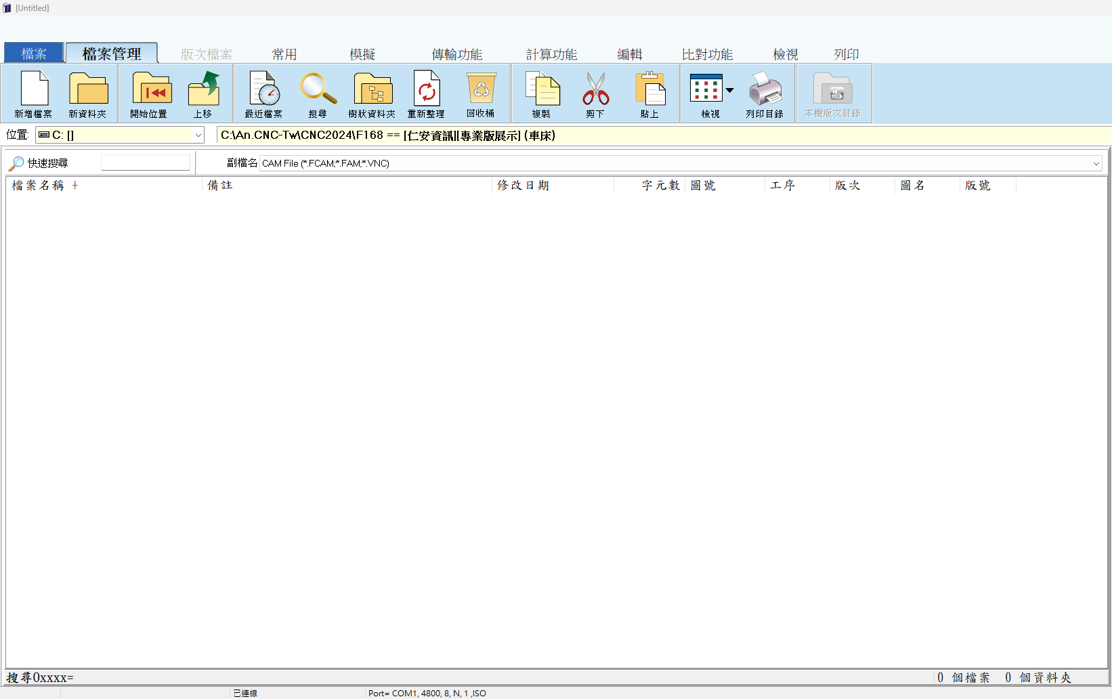The image size is (1112, 699).
Task: Create a new folder with 新資料夾
Action: click(x=88, y=93)
